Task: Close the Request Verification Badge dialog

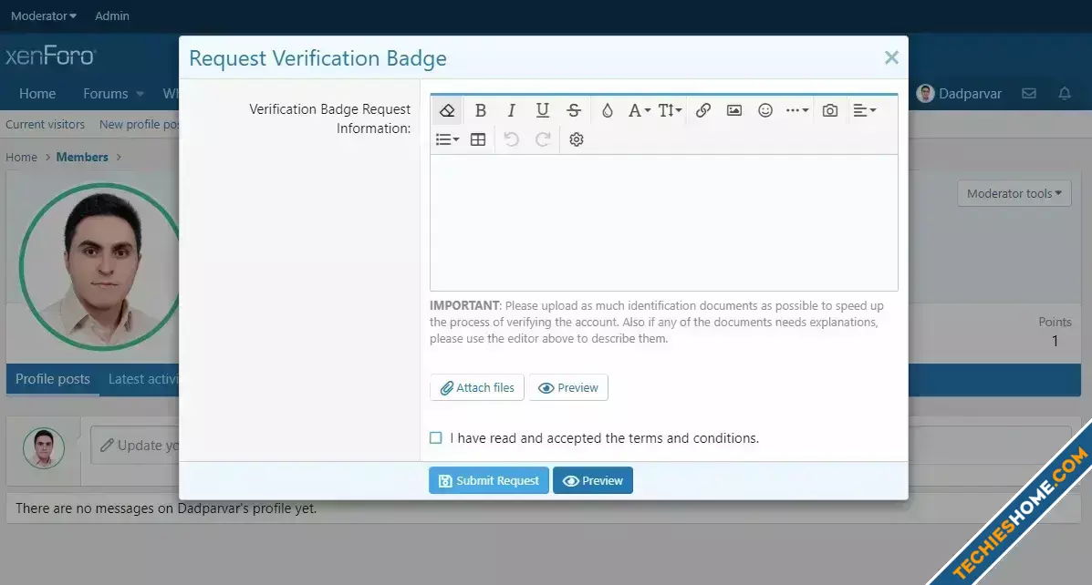Action: 891,57
